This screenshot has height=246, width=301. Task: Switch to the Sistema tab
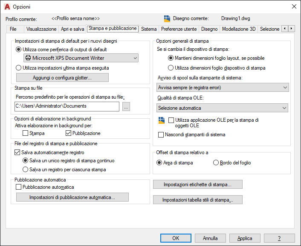coord(149,29)
